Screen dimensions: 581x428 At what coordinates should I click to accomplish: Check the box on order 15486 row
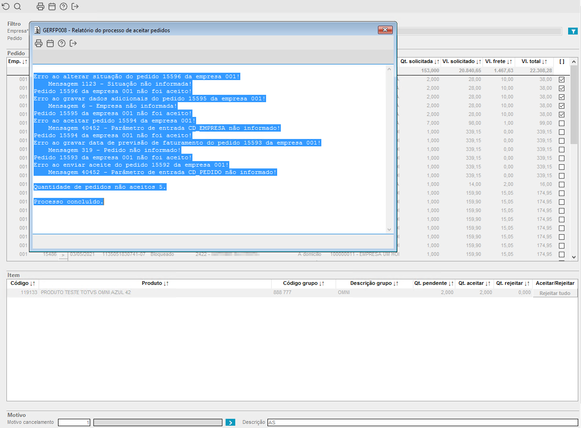[x=562, y=254]
